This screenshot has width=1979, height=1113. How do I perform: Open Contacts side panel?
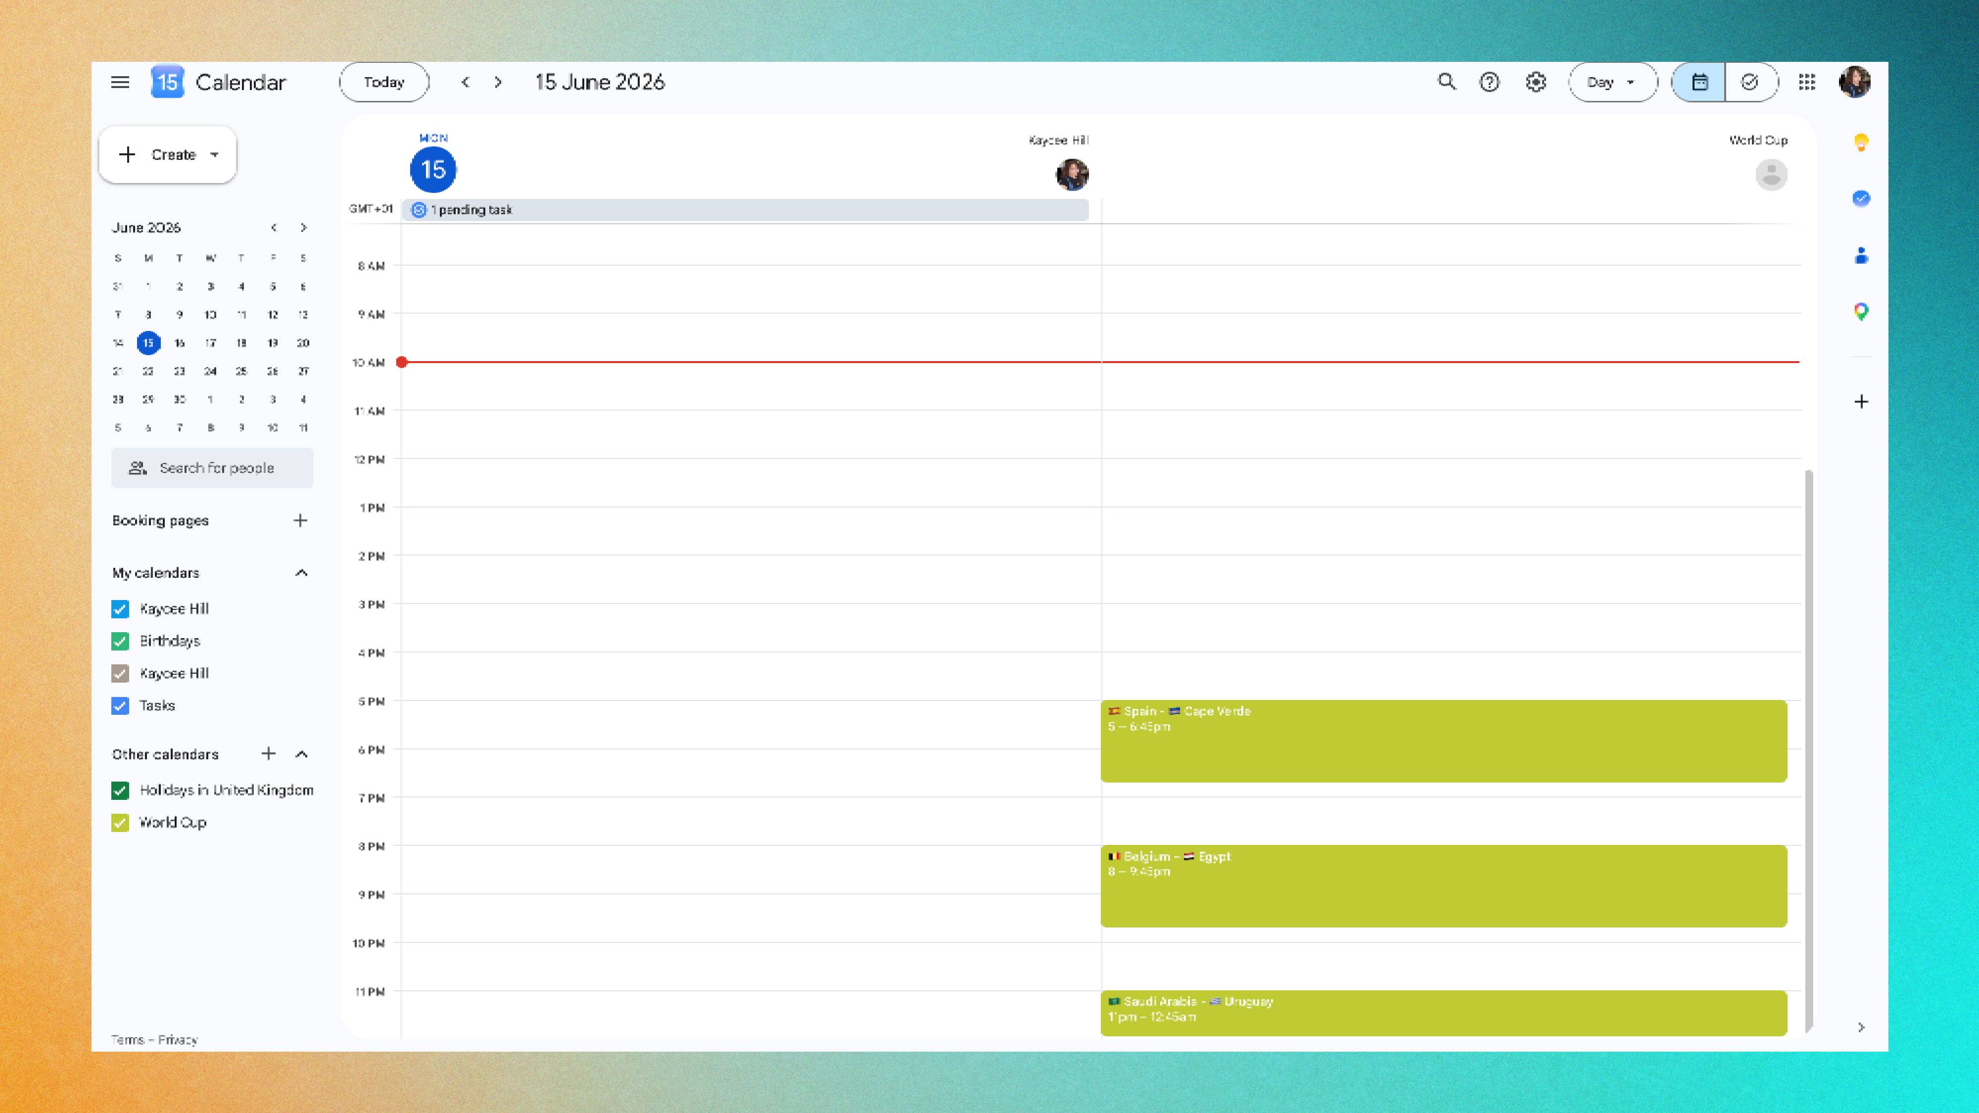[x=1861, y=255]
